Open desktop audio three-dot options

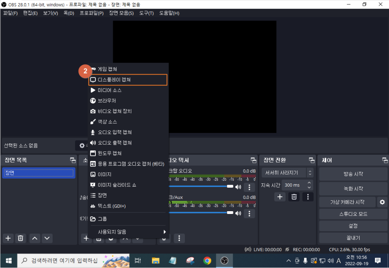click(x=249, y=187)
